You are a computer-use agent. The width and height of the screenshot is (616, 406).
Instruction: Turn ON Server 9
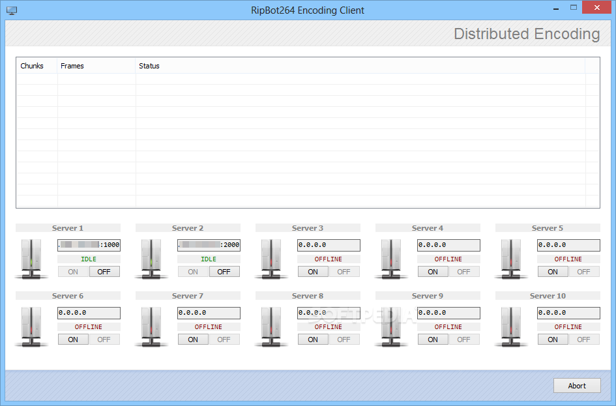click(x=433, y=340)
